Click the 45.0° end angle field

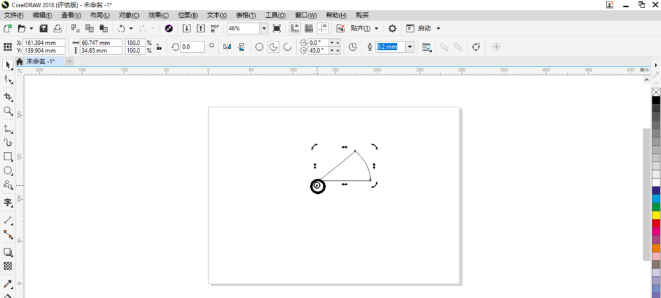pos(319,51)
